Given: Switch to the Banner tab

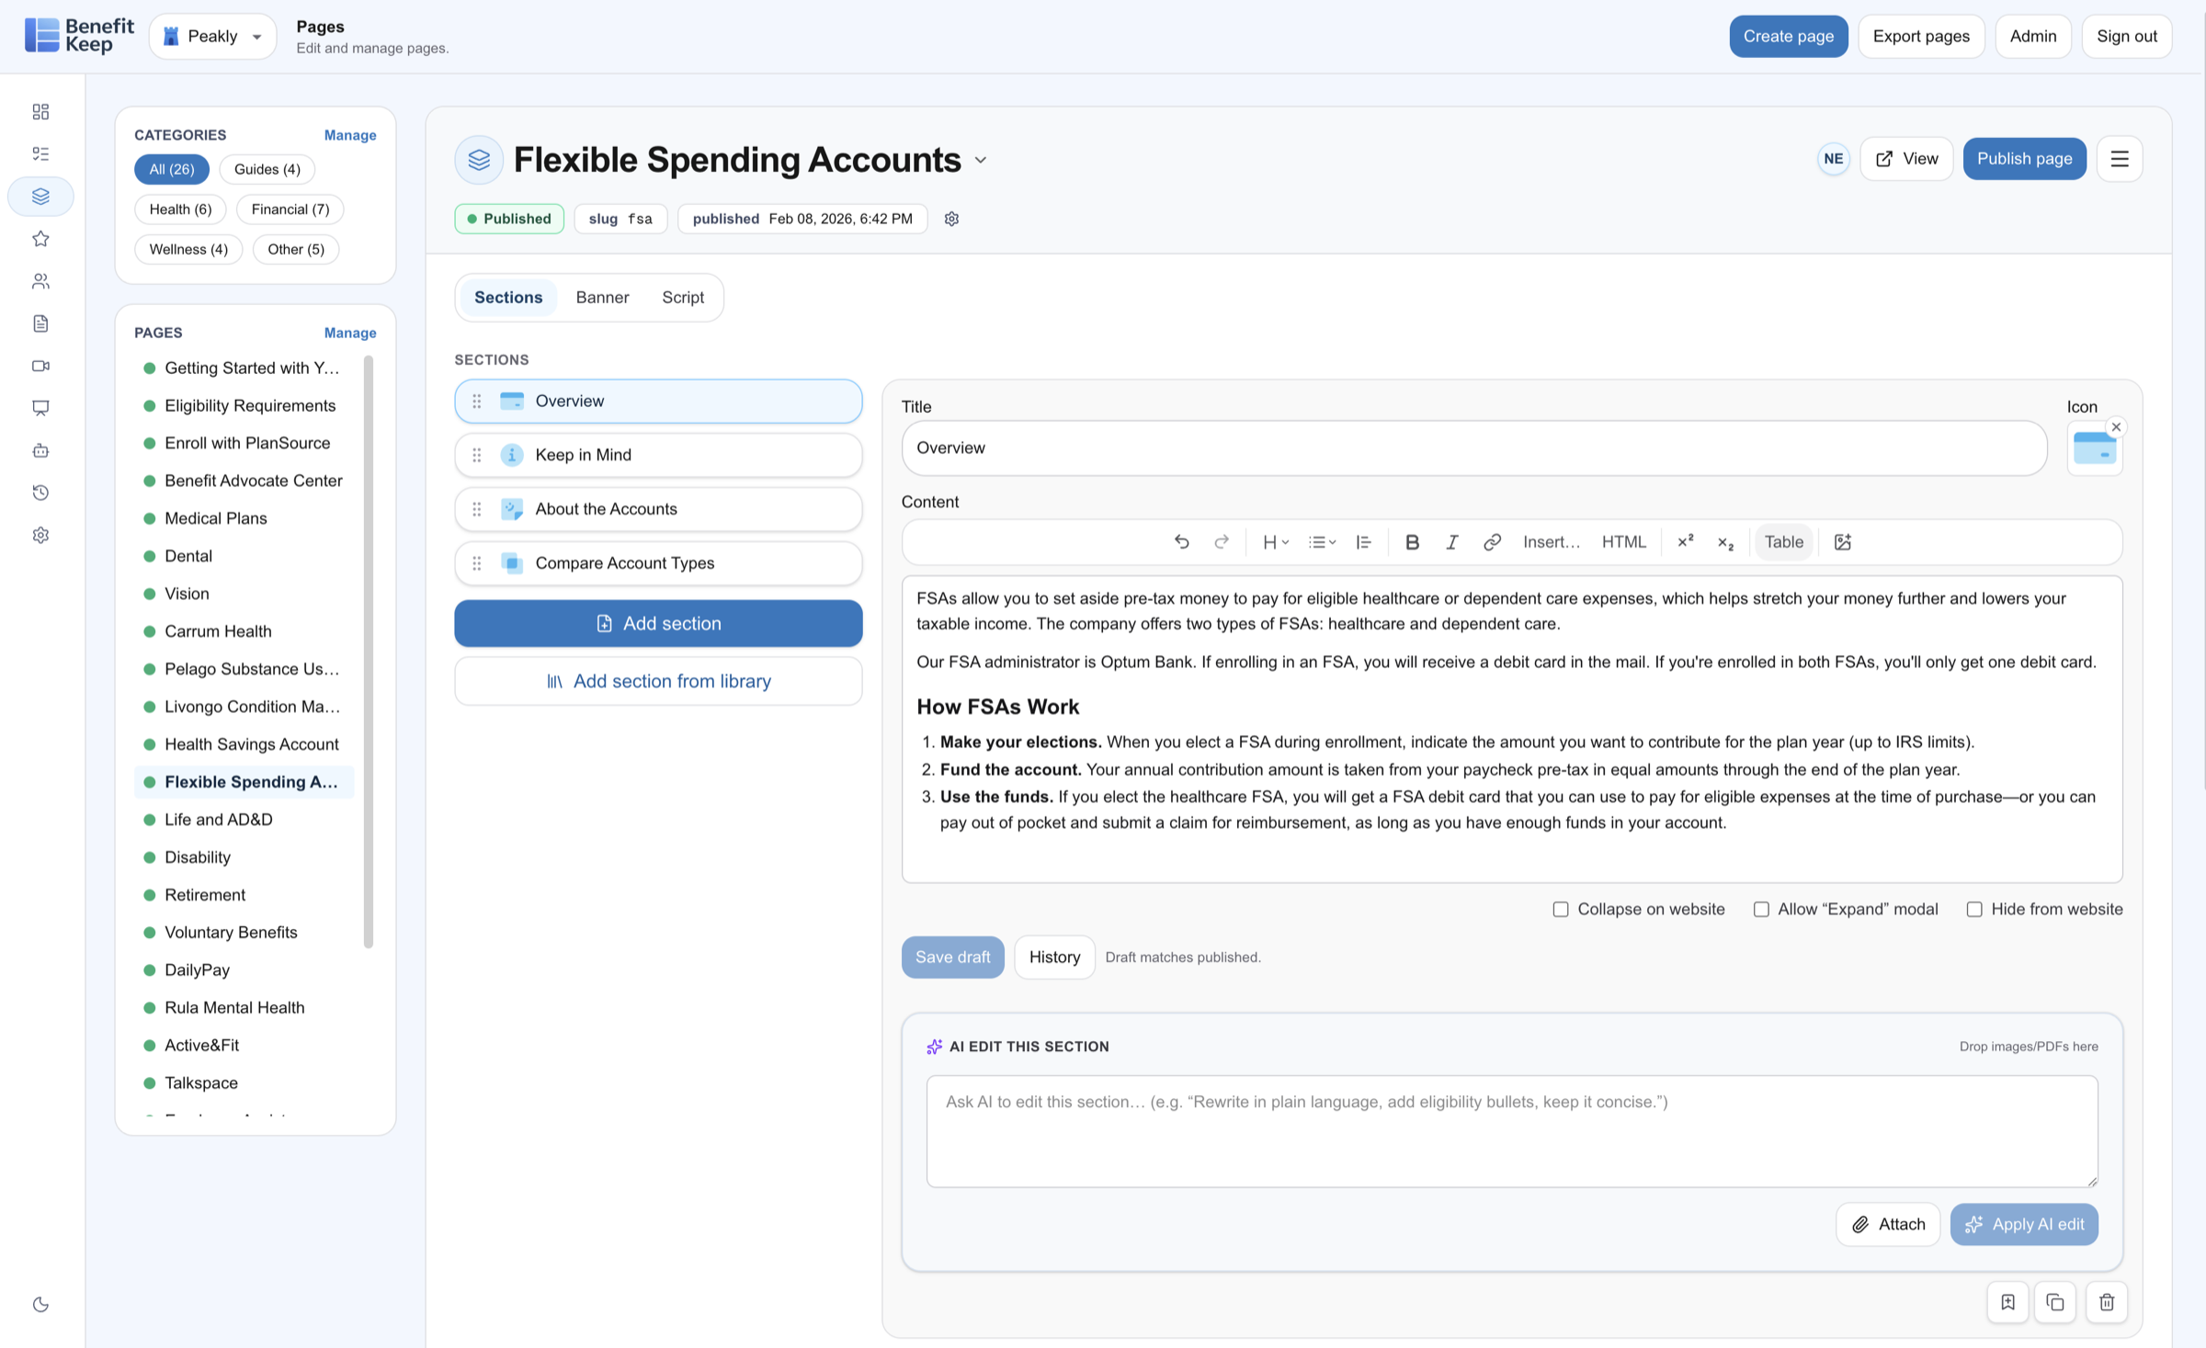Looking at the screenshot, I should [602, 297].
